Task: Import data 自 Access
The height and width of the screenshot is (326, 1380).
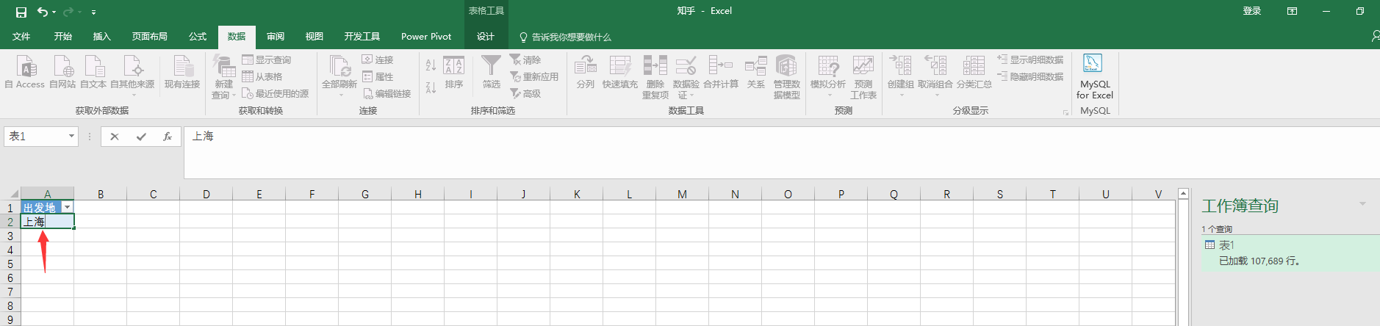Action: (x=25, y=72)
